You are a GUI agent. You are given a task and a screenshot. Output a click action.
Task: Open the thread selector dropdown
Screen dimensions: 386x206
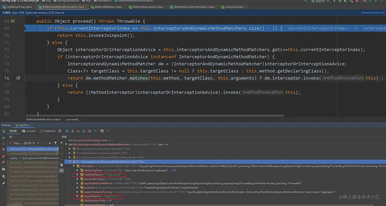24,143
